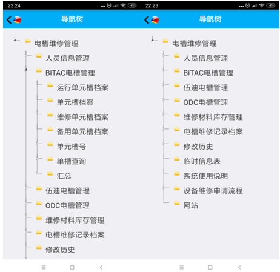Select 系统使用说明 in the right tree
The height and width of the screenshot is (272, 280).
(205, 176)
